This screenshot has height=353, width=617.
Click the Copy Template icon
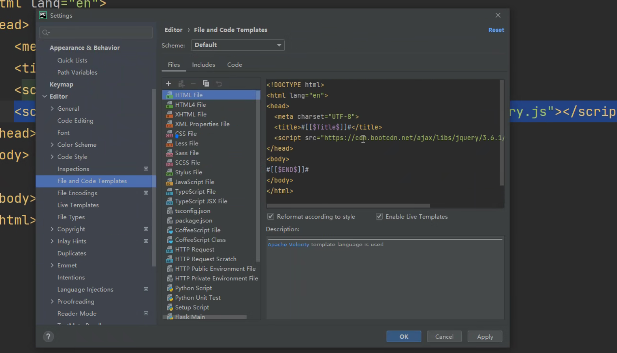click(x=206, y=84)
